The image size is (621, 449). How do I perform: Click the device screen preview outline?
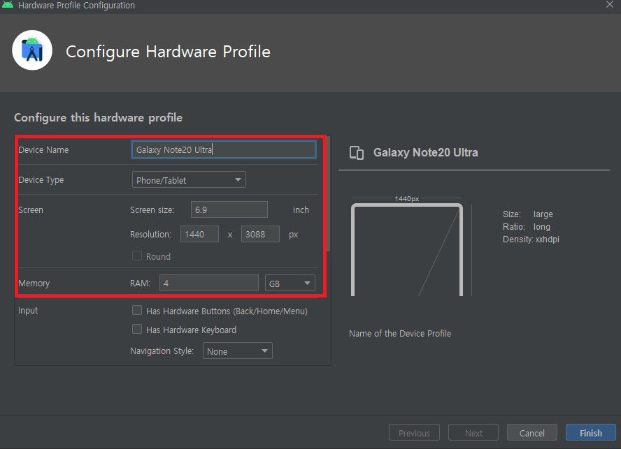pos(407,250)
